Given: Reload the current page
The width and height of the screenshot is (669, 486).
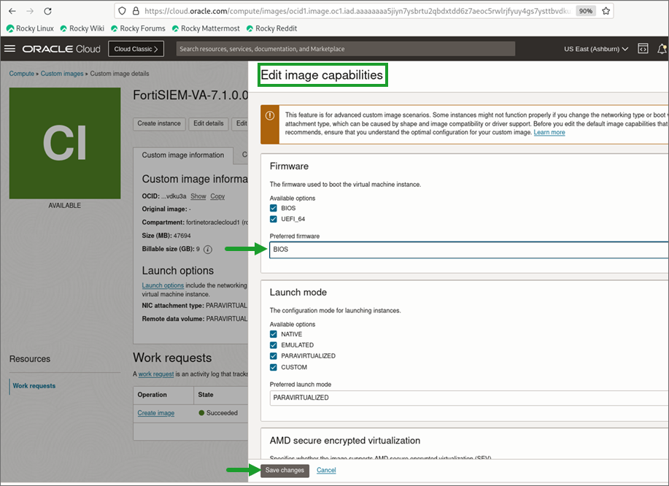Looking at the screenshot, I should tap(48, 11).
